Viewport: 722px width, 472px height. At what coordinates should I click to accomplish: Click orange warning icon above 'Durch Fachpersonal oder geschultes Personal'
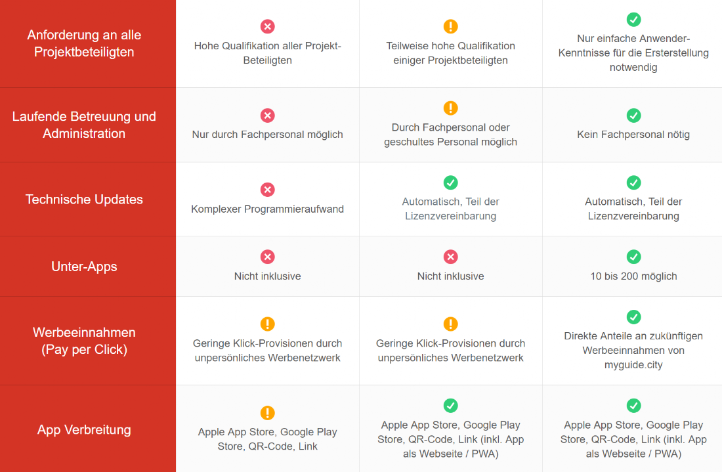click(451, 108)
